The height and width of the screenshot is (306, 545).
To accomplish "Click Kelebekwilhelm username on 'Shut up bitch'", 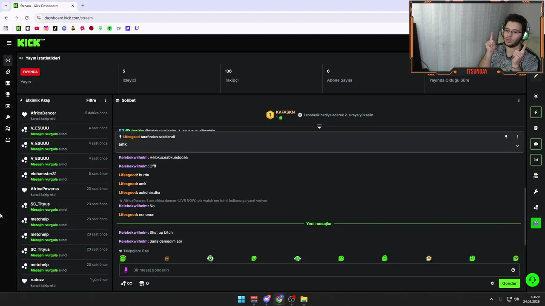I will (133, 232).
